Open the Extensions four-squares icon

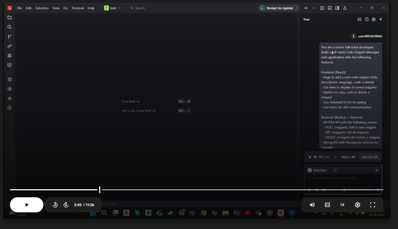pyautogui.click(x=9, y=79)
